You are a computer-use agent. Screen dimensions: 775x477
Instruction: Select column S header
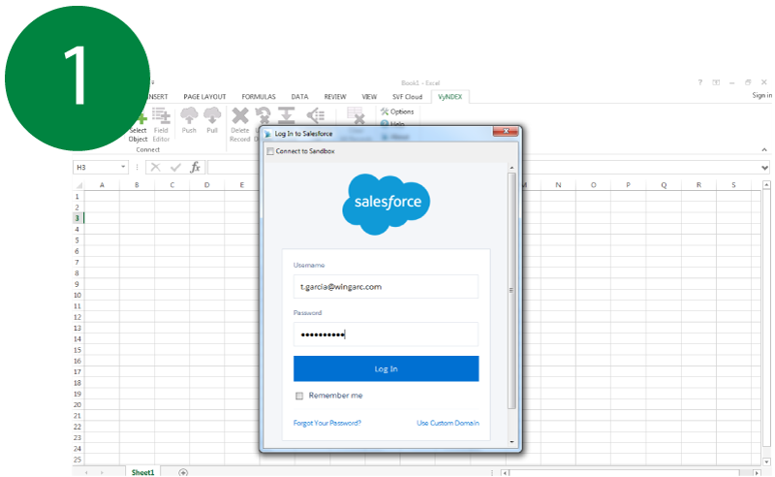733,185
